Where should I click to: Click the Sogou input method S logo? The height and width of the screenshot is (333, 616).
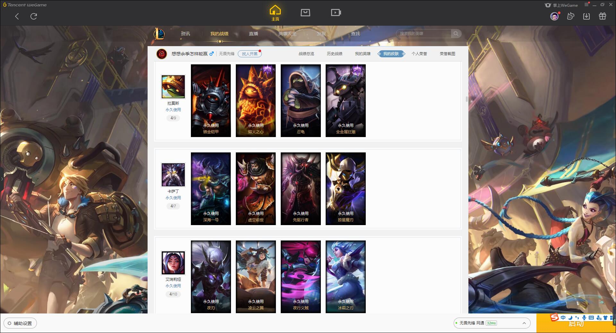pos(554,318)
